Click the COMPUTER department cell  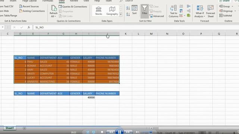tap(48, 74)
